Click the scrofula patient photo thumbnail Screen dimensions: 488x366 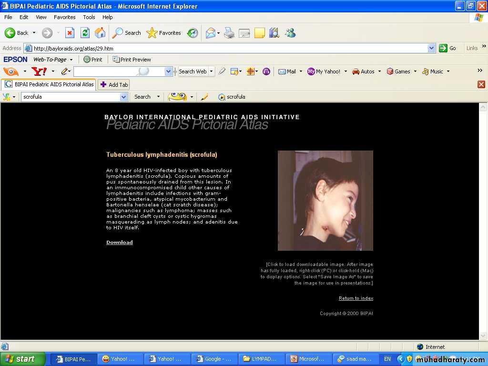(325, 201)
